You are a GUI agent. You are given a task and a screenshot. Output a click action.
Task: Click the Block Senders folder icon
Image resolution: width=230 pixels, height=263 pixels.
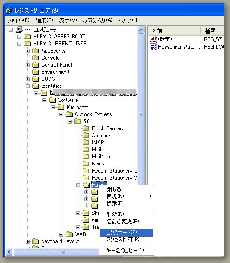click(x=86, y=128)
